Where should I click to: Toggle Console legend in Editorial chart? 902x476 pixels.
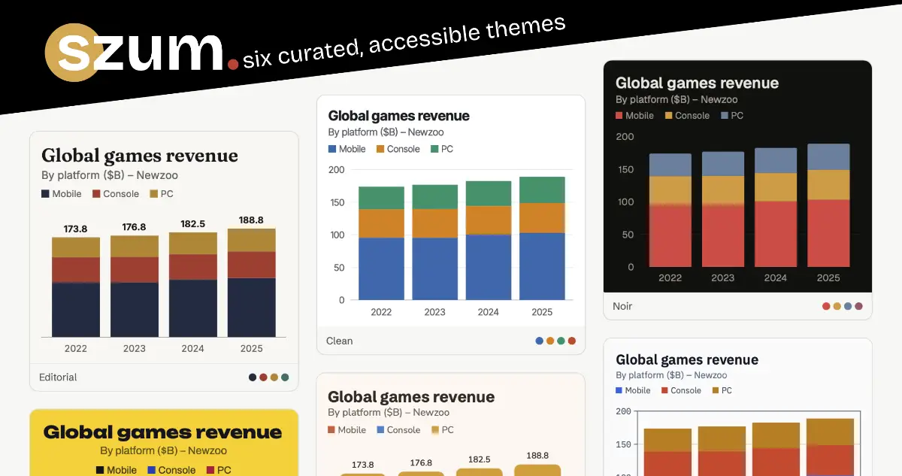pos(116,194)
